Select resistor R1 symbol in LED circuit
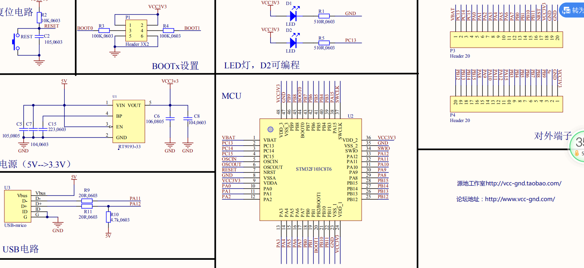The height and width of the screenshot is (268, 584). point(324,16)
